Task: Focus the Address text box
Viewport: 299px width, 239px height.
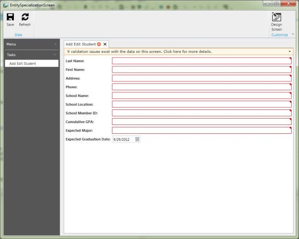Action: coord(201,78)
